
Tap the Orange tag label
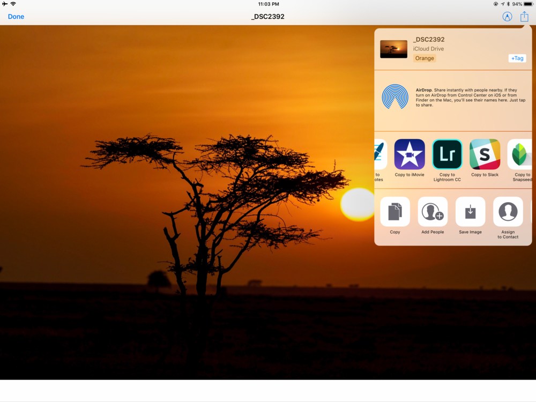[x=425, y=58]
